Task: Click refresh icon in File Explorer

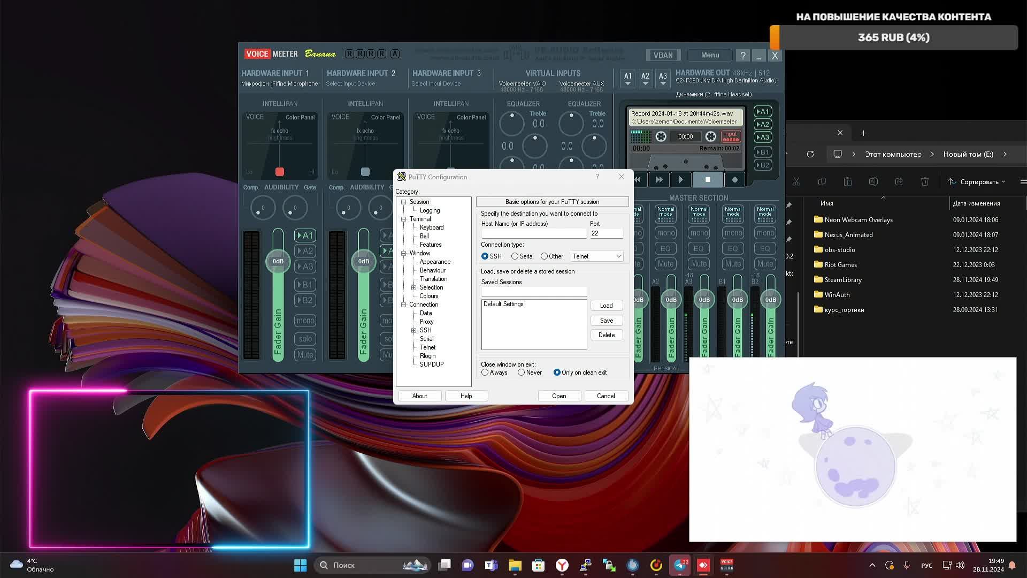Action: point(810,154)
